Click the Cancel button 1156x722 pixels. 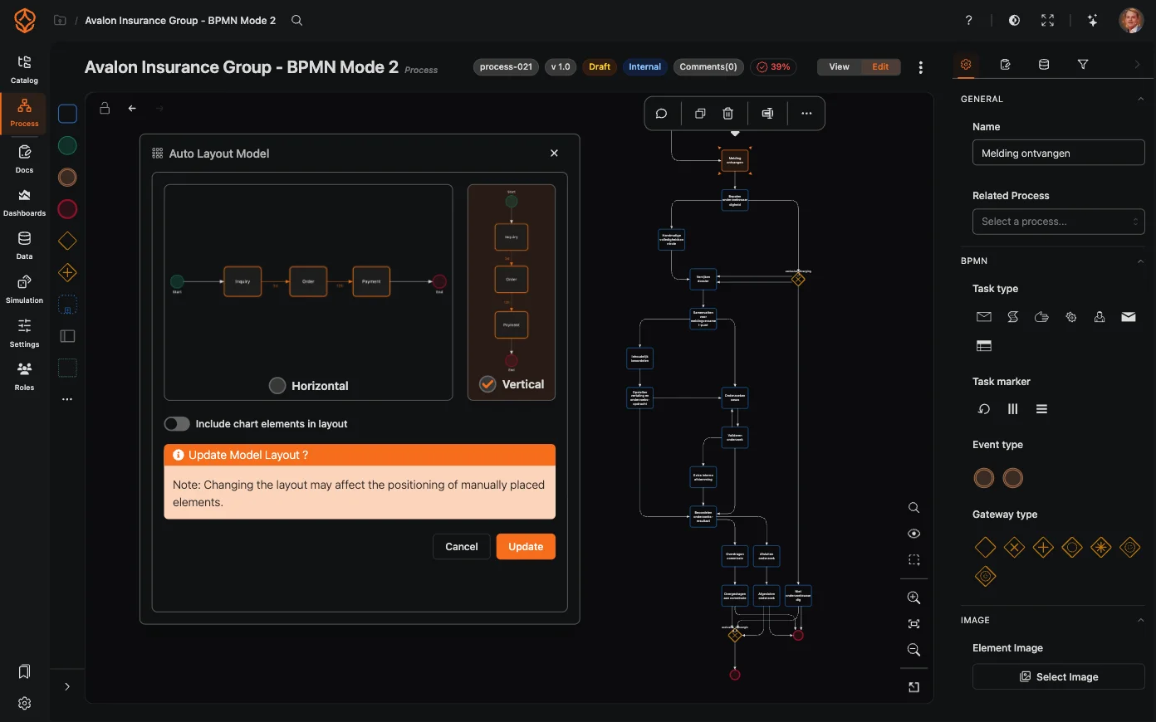pos(462,547)
